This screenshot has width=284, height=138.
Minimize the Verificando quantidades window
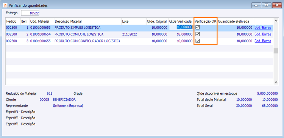pos(256,5)
